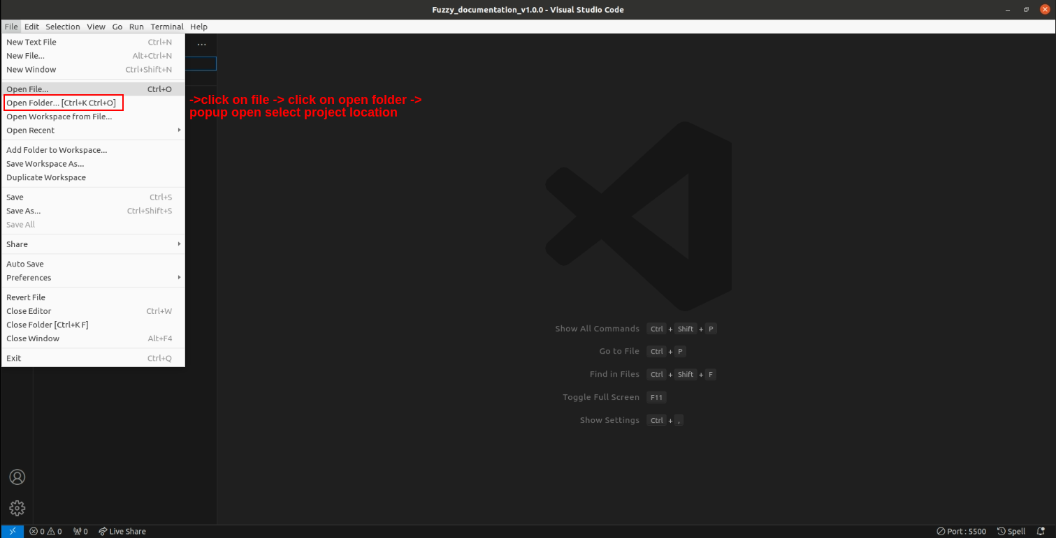
Task: Start Live Share from status bar
Action: pos(122,531)
